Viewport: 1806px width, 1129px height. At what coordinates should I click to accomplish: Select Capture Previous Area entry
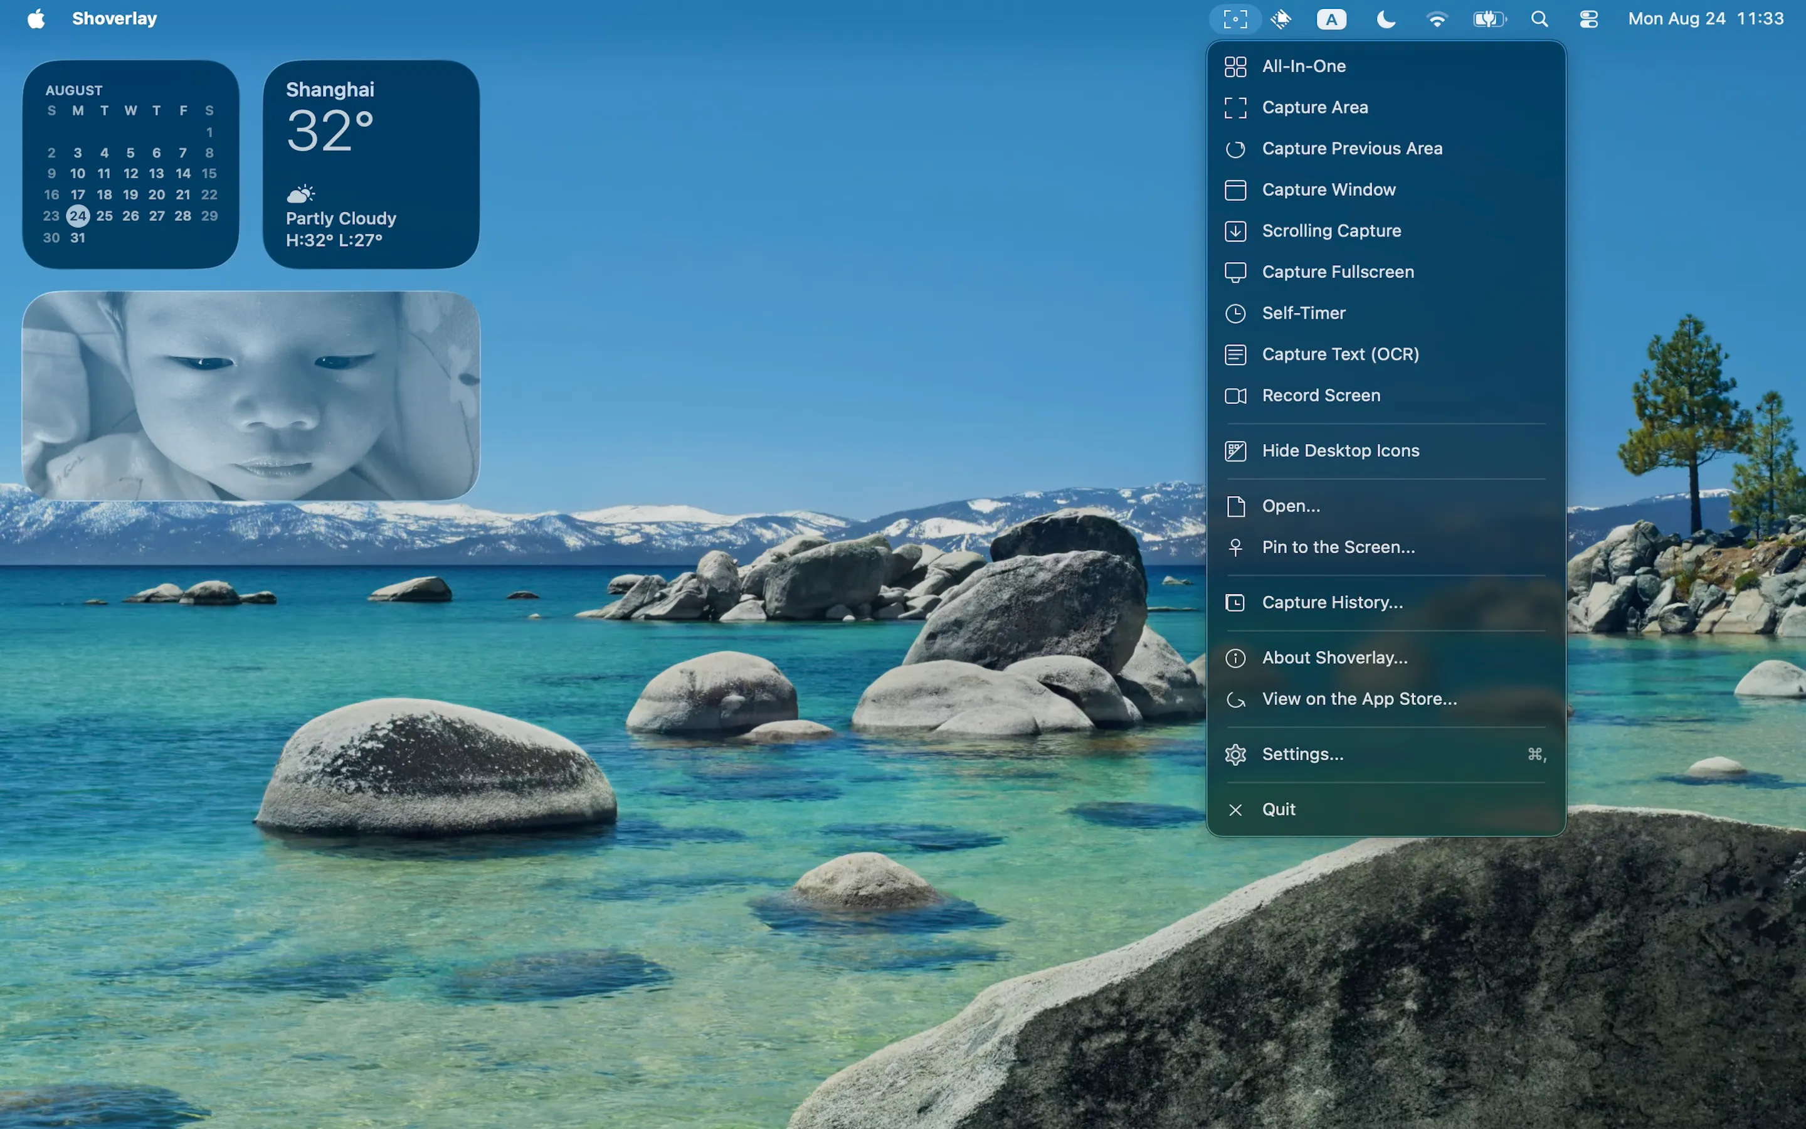click(x=1386, y=149)
